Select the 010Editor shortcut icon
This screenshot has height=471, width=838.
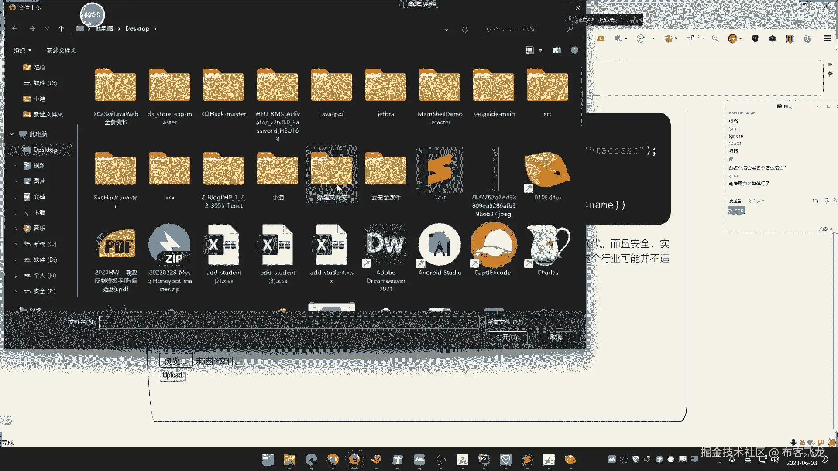[x=547, y=170]
